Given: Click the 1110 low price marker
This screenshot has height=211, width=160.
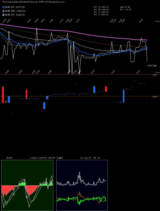Looking at the screenshot, I should 92,72.
